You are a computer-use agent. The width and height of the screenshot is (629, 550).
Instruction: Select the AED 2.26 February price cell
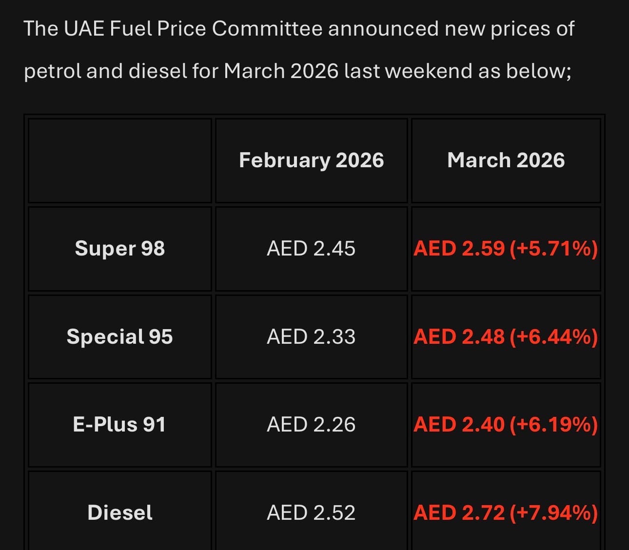(x=311, y=425)
